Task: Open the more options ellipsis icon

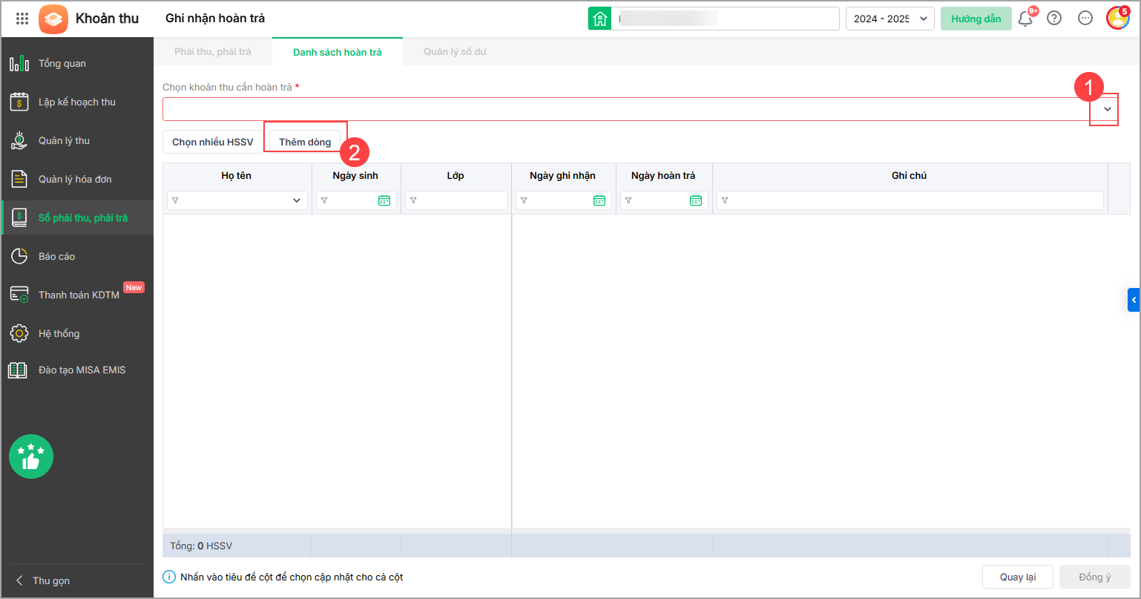Action: click(x=1085, y=19)
